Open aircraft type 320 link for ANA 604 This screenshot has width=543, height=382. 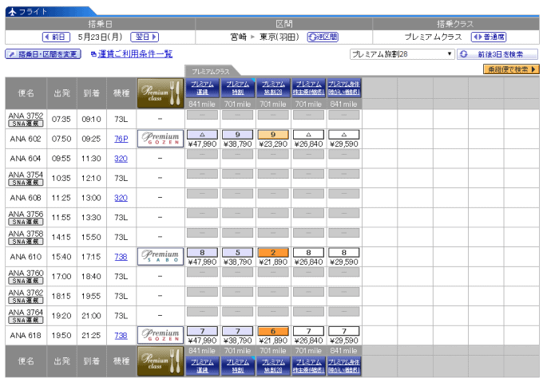tap(121, 159)
